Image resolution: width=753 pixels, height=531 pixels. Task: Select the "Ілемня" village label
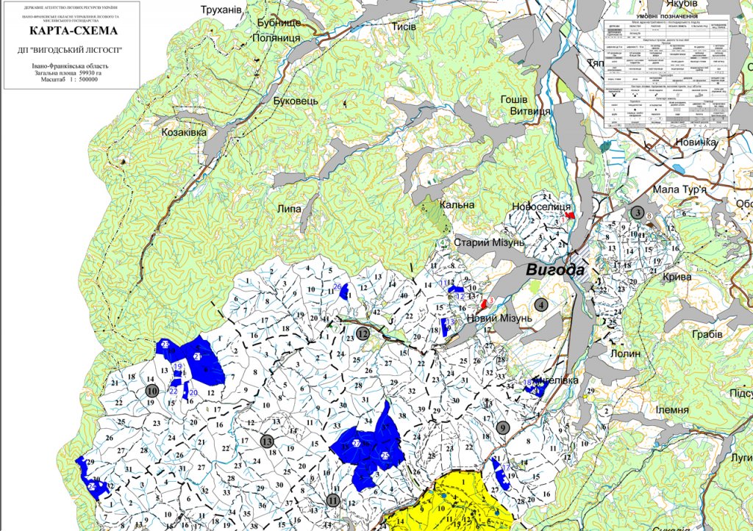coord(672,410)
